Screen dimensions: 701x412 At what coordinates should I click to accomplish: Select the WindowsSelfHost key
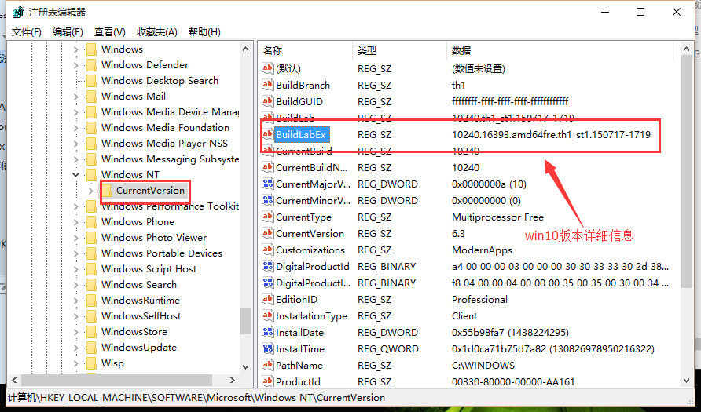coord(141,316)
